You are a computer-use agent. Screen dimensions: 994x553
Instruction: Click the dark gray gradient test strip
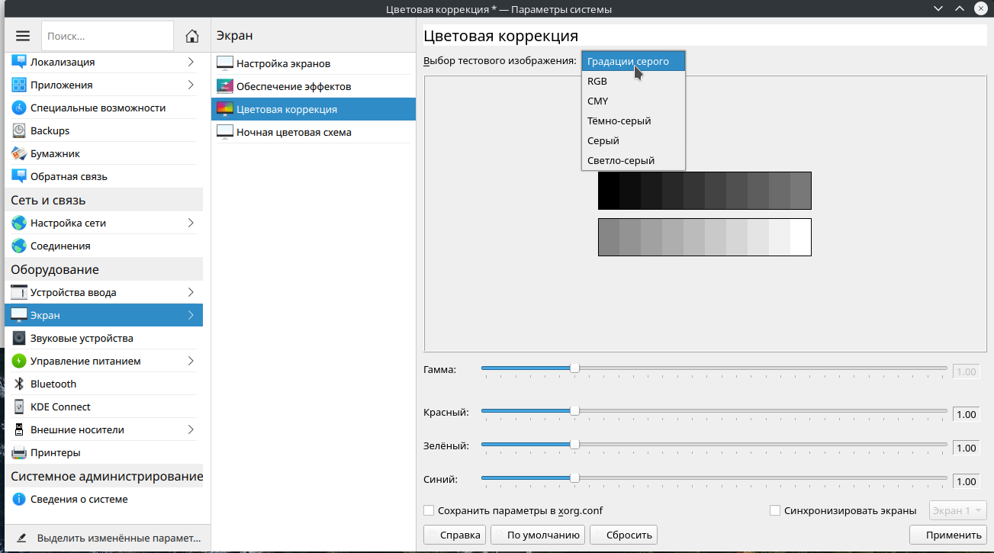[705, 191]
